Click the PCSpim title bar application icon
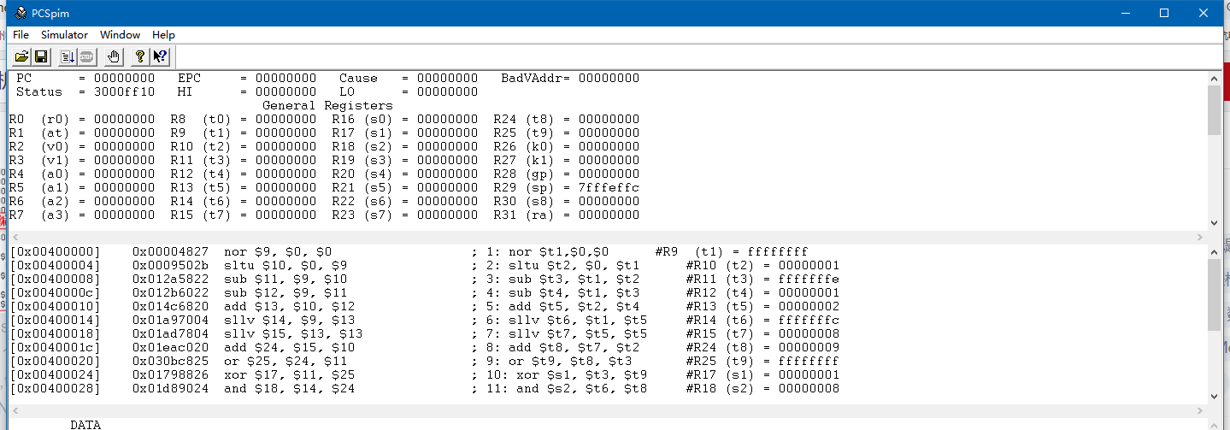Viewport: 1230px width, 430px height. tap(20, 13)
